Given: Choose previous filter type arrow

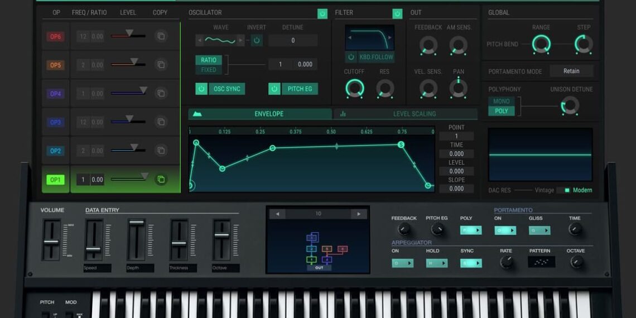Looking at the screenshot, I should click(350, 38).
